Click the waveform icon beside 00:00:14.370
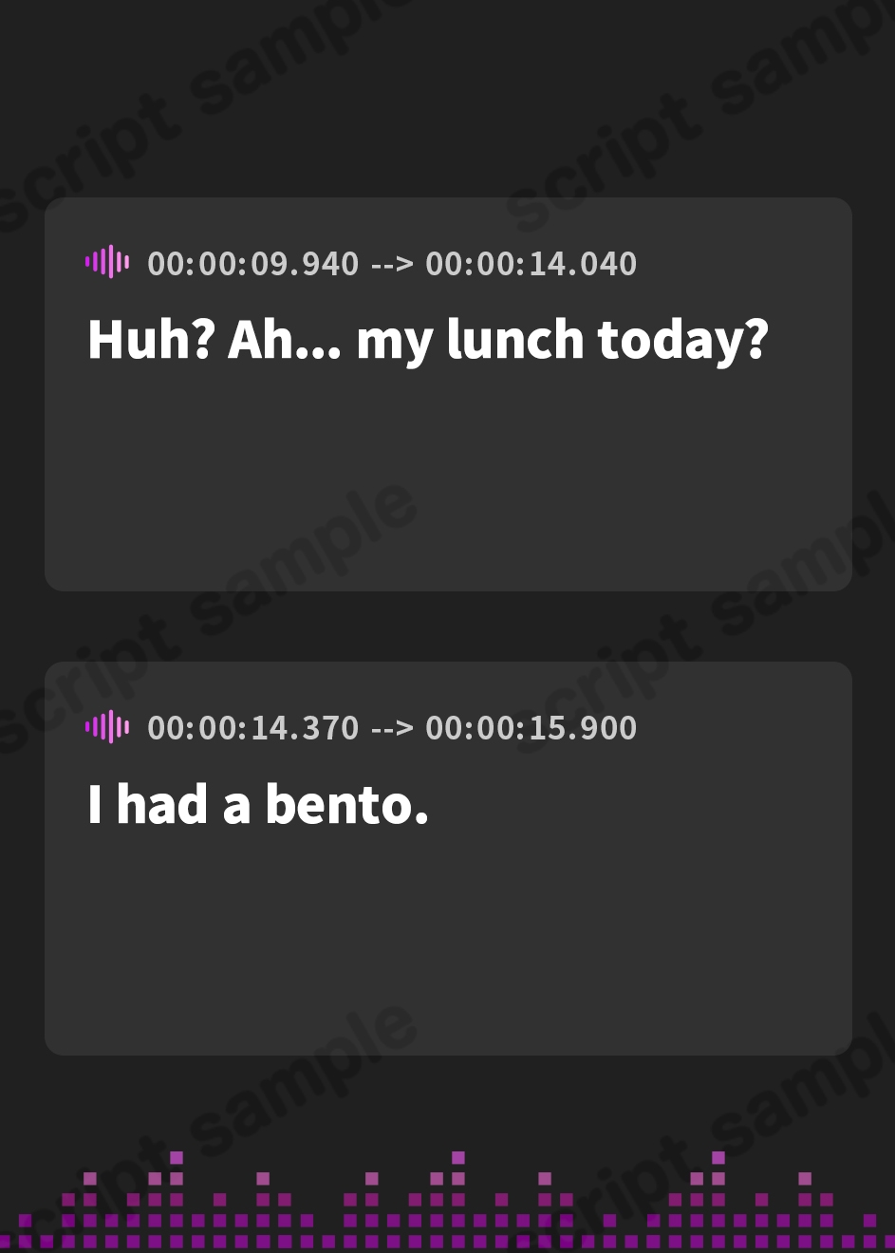This screenshot has height=1253, width=895. point(107,727)
